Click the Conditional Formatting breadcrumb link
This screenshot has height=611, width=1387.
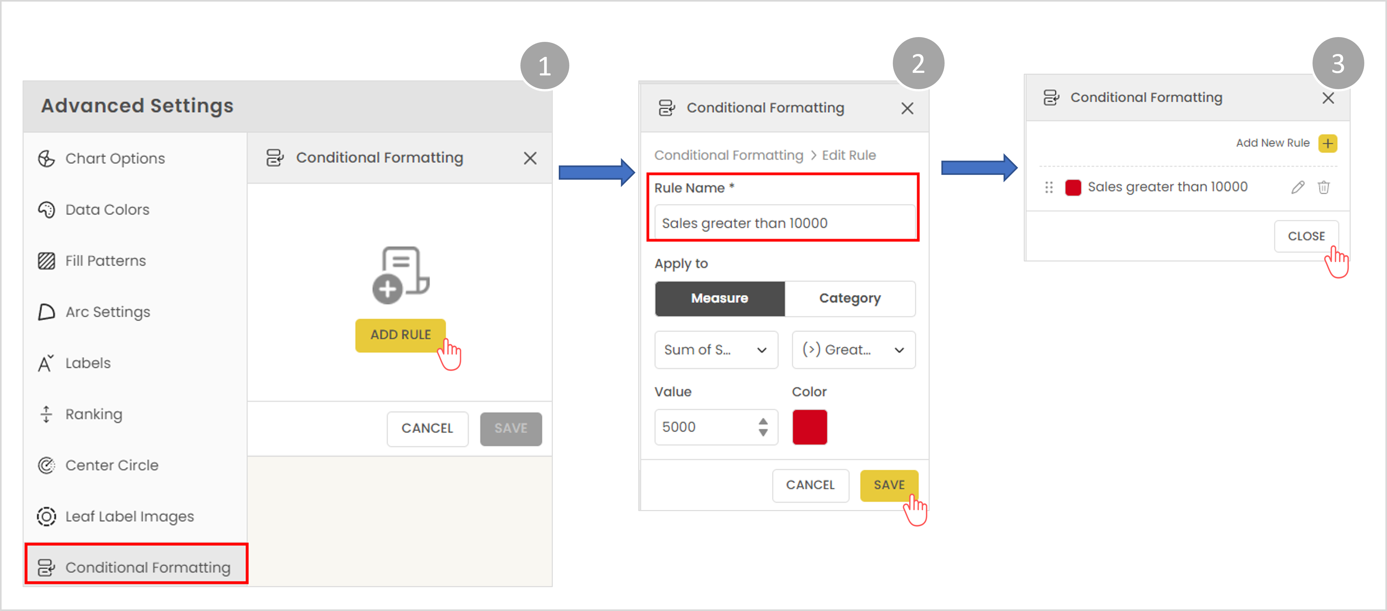click(x=728, y=155)
